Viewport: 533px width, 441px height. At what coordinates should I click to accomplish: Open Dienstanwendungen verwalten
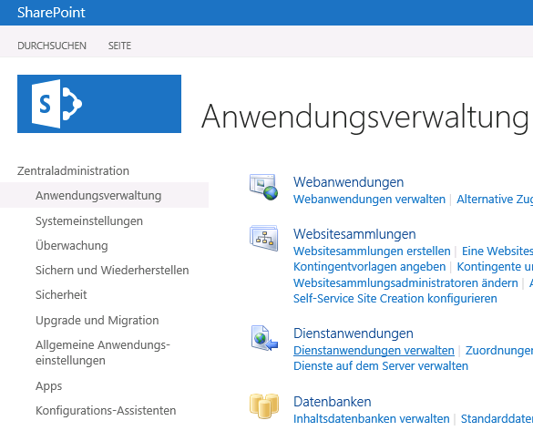click(374, 350)
